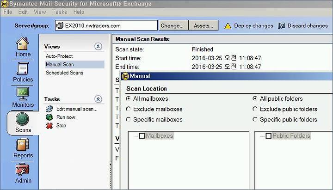Image resolution: width=333 pixels, height=190 pixels.
Task: Check the Mailboxes tree checkbox
Action: (142, 135)
